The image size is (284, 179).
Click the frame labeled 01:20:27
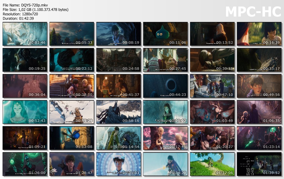(212, 138)
